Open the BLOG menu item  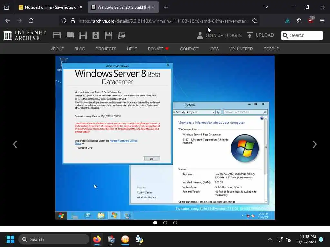pyautogui.click(x=80, y=49)
